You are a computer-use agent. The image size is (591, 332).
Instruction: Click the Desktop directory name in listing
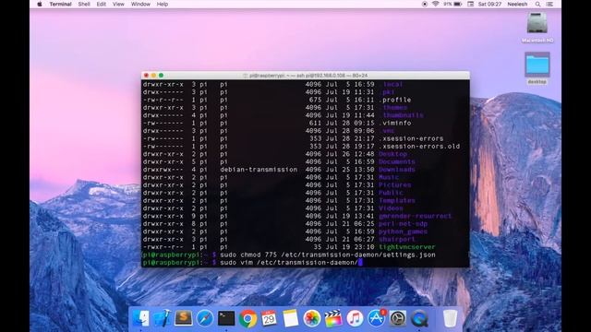392,154
